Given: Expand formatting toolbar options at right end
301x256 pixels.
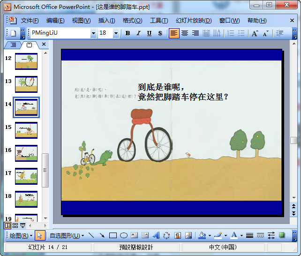Looking at the screenshot, I should tap(294, 33).
